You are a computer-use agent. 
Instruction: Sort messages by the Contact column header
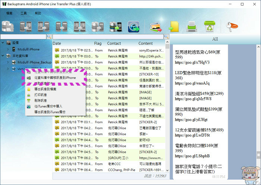pos(114,44)
